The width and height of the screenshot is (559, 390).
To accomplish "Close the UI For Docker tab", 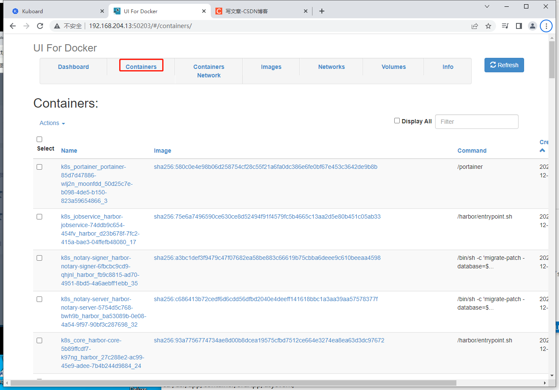I will (204, 11).
